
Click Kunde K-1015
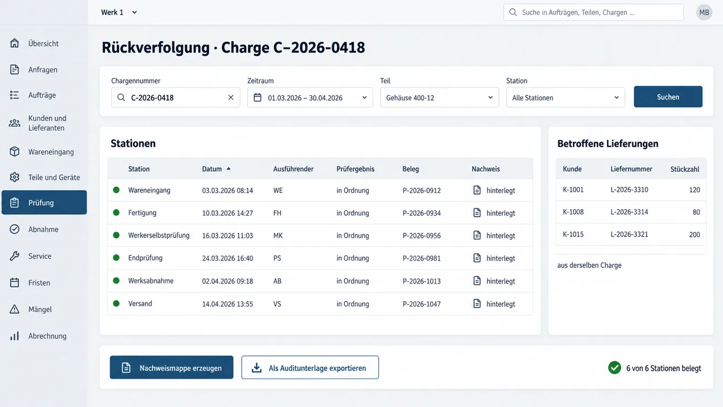click(573, 234)
